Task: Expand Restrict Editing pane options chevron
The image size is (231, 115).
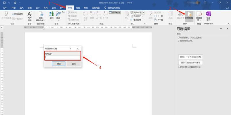Action: click(221, 28)
